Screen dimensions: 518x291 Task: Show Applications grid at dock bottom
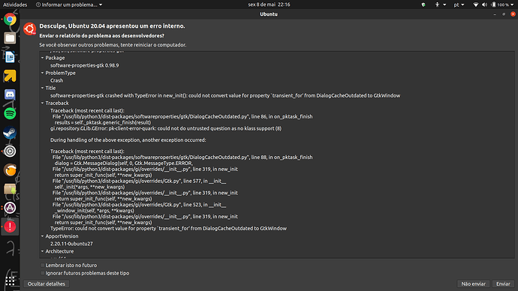(x=10, y=280)
